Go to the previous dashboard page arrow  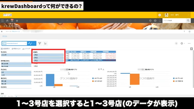coord(2,96)
